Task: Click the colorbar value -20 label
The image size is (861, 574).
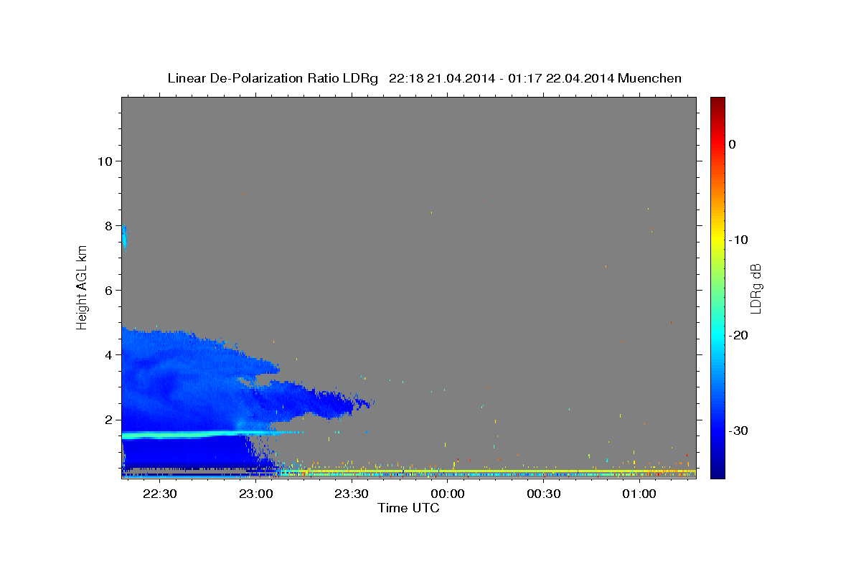Action: click(x=738, y=335)
